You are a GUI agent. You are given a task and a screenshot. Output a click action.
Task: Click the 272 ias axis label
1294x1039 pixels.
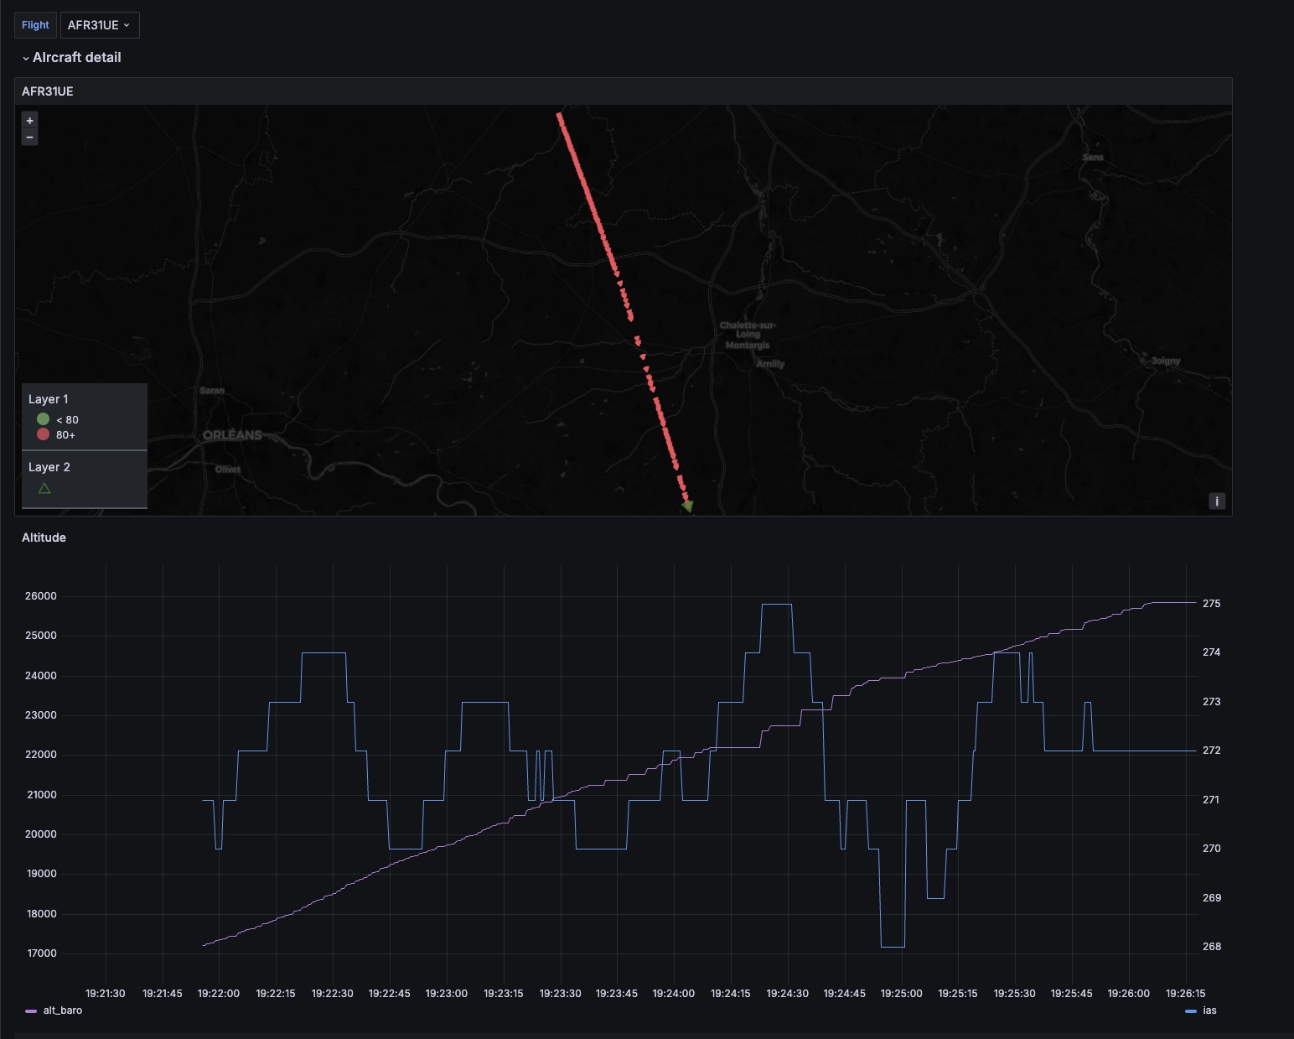point(1212,751)
